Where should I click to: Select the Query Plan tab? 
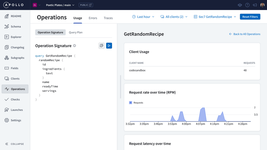[76, 32]
